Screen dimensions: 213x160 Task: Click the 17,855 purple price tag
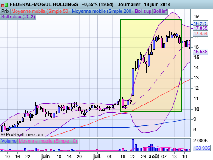pyautogui.click(x=200, y=28)
